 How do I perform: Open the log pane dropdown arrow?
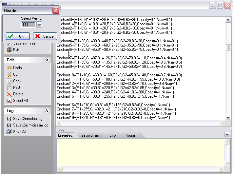point(227,135)
